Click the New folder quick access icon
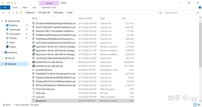Viewport: 202px width, 107px height. [x=12, y=3]
